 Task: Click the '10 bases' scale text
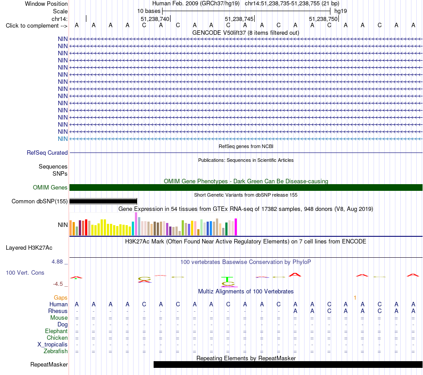coord(149,11)
